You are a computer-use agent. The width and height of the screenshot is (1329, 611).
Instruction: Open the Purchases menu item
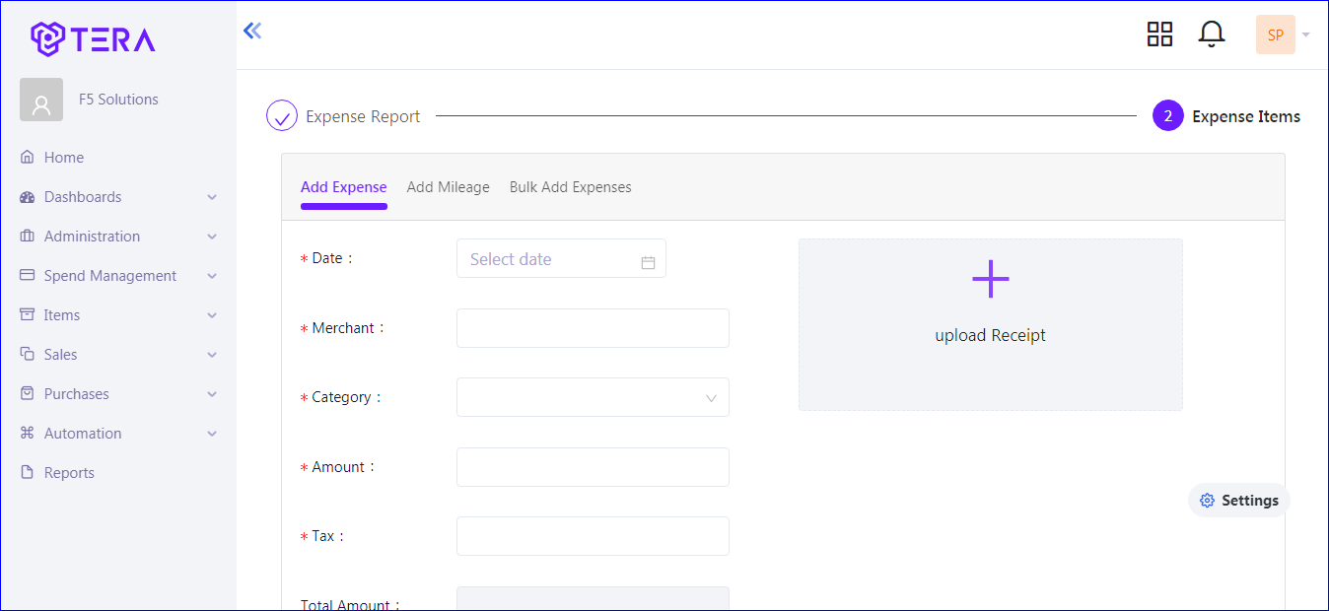click(x=118, y=394)
